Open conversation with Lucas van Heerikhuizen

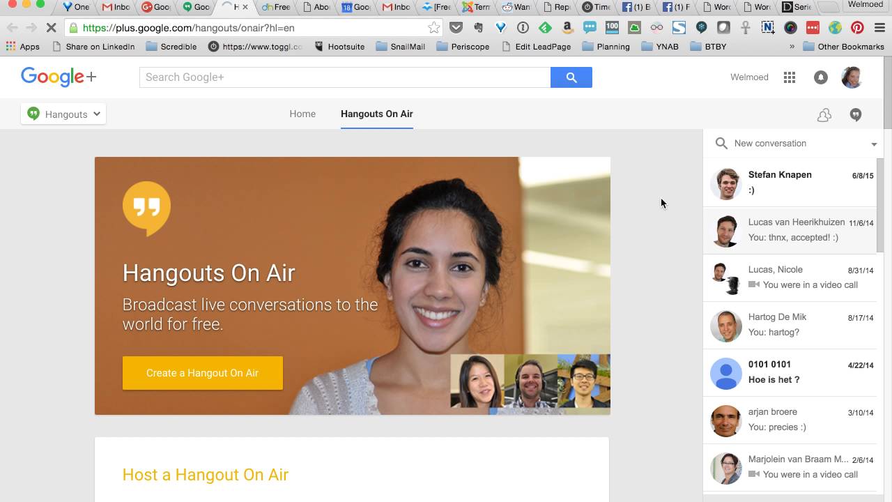pos(790,230)
